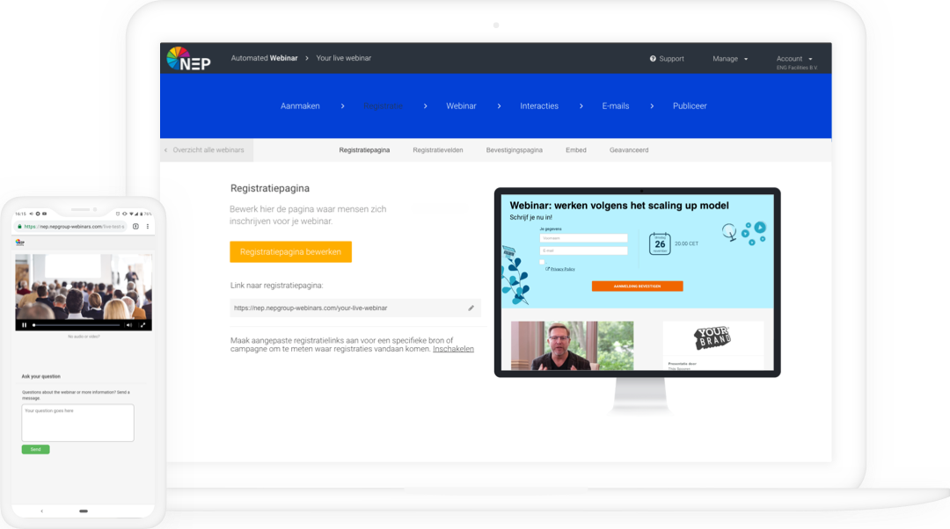Select the Bevestigingspagina tab
This screenshot has height=529, width=950.
coord(515,150)
